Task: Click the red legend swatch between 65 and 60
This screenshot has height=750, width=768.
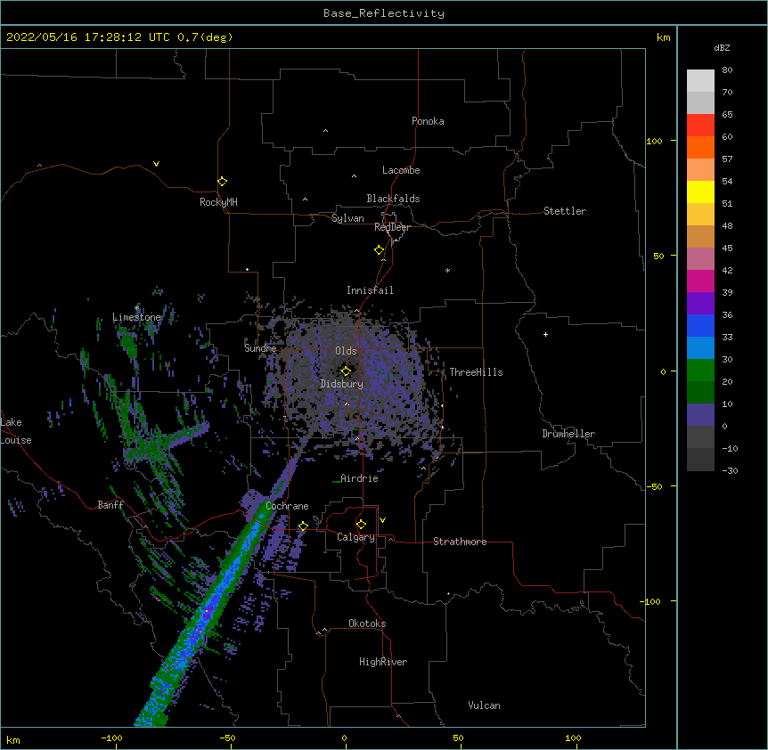Action: tap(700, 126)
